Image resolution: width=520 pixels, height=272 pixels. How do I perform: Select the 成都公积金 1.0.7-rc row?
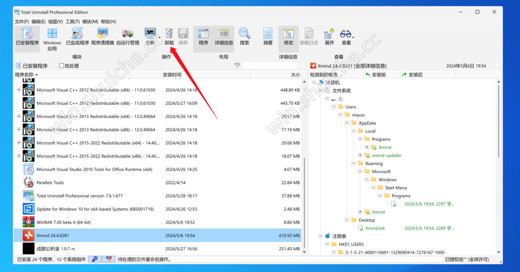158,249
